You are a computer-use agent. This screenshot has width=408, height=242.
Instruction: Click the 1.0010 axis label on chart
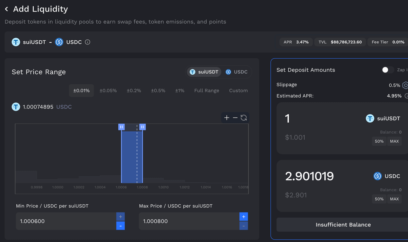click(x=164, y=187)
